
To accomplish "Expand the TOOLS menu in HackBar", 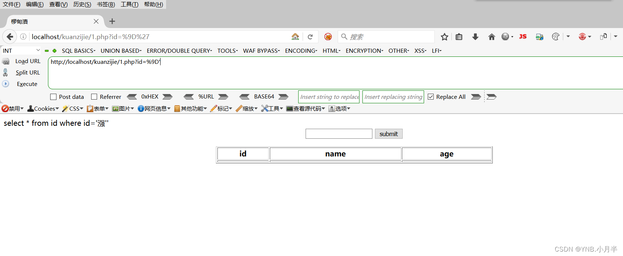I will (x=227, y=51).
